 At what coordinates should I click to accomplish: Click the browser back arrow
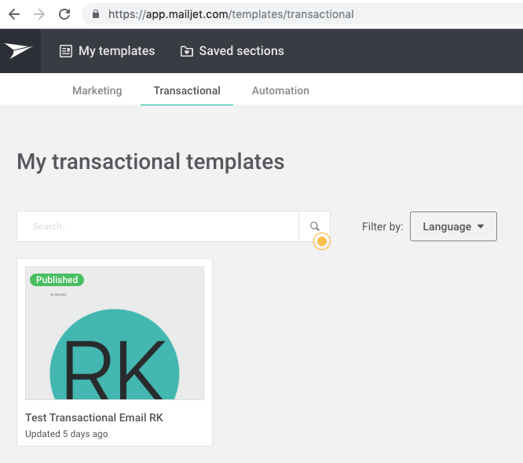coord(14,14)
